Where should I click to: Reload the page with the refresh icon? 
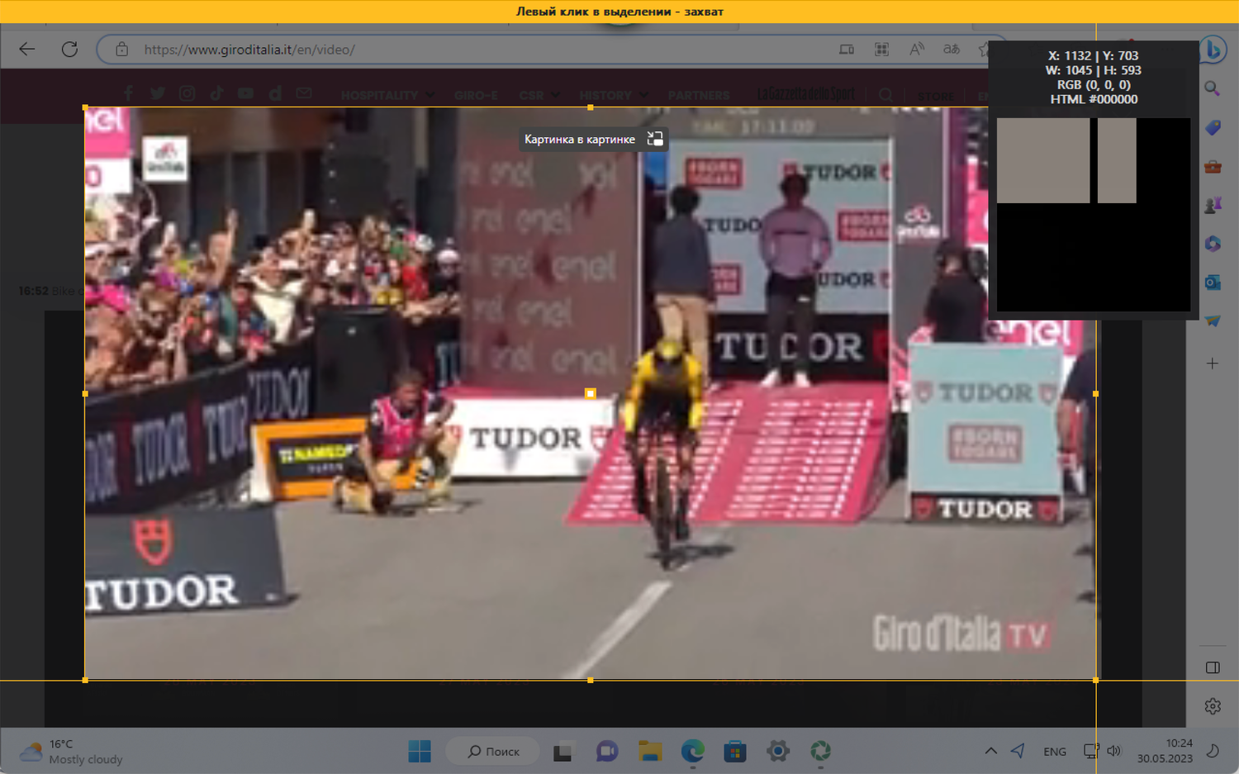(x=69, y=50)
